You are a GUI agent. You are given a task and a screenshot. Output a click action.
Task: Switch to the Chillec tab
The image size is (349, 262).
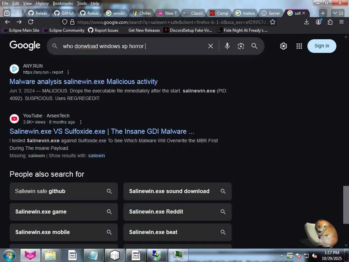[142, 13]
